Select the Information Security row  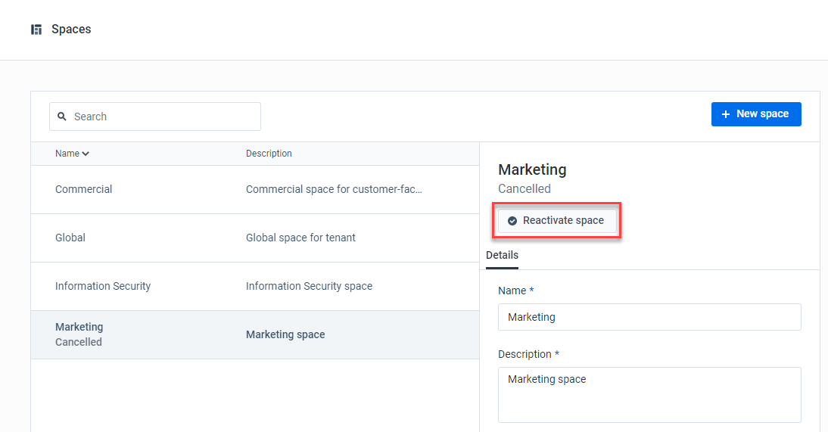255,287
